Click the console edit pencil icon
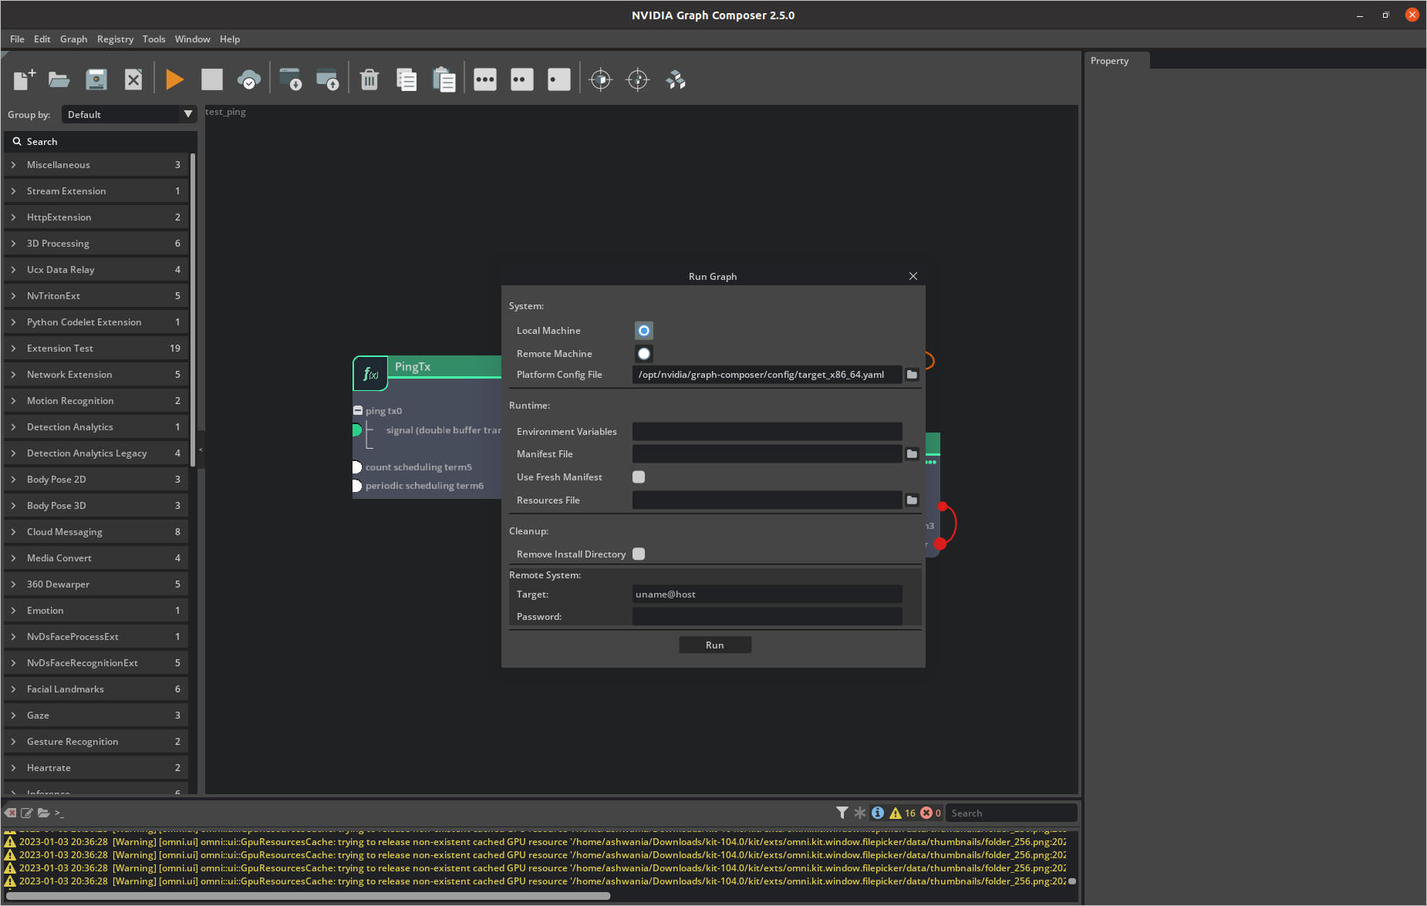The image size is (1427, 906). pos(27,813)
